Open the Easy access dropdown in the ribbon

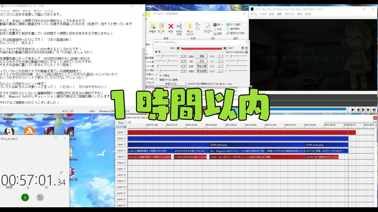(198, 29)
